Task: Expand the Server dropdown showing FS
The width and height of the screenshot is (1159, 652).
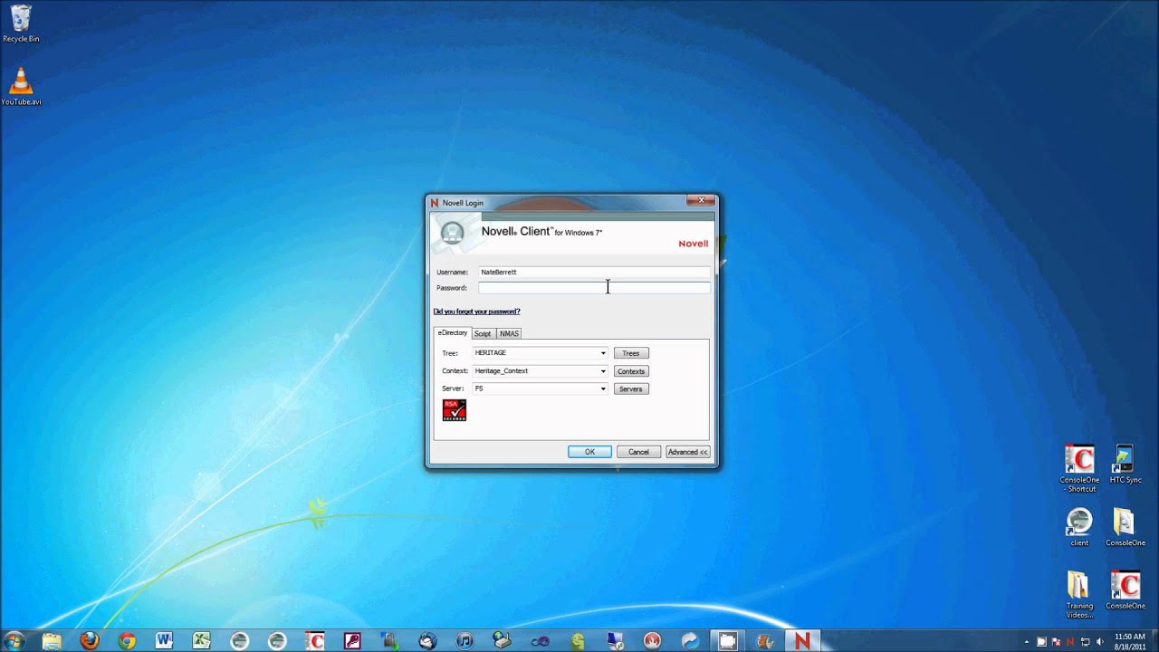Action: pyautogui.click(x=603, y=388)
